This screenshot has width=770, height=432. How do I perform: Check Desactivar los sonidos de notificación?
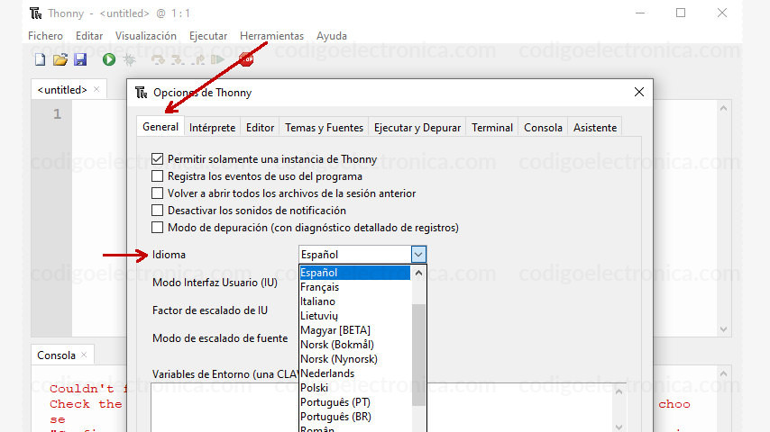coord(157,211)
